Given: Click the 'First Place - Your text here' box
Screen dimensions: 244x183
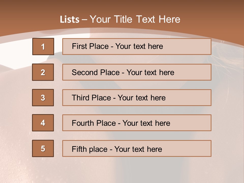Looking at the screenshot, I should coord(137,47).
